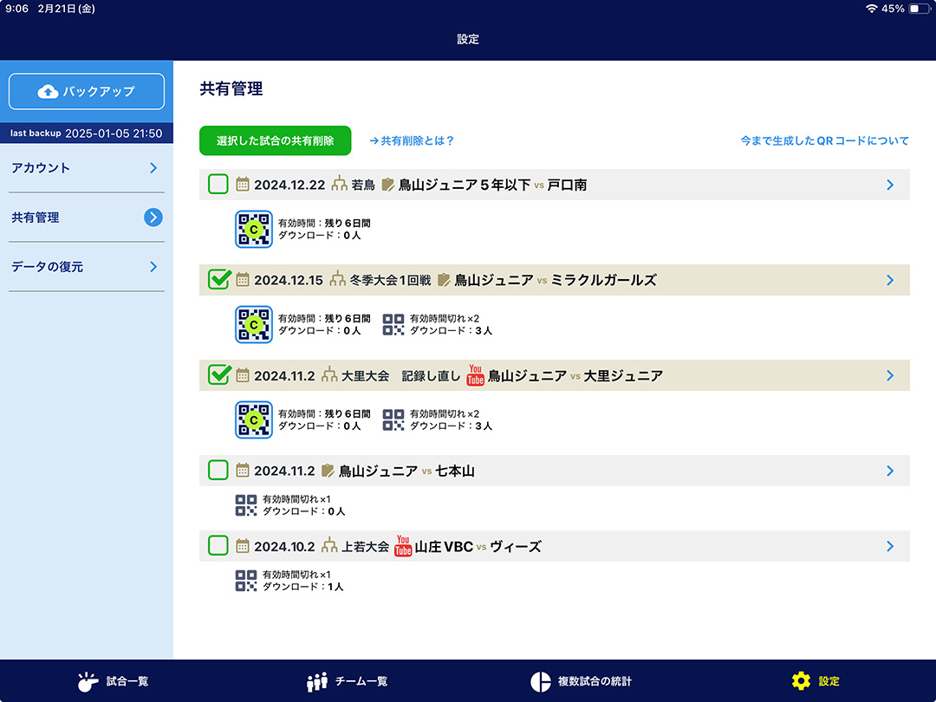
Task: Tap the active QR code for 2024.12.22 match
Action: 254,229
